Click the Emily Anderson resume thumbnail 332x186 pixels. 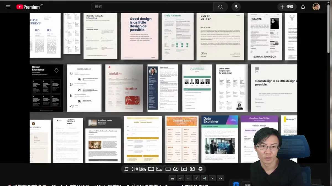(178, 36)
